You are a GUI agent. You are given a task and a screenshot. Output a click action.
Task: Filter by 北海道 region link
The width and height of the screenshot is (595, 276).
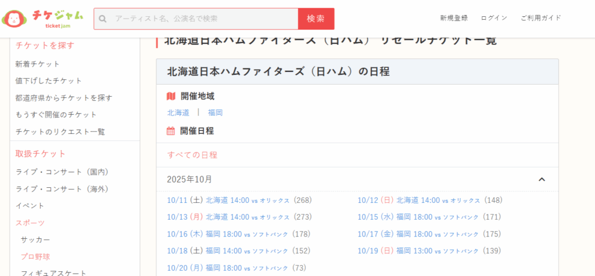pos(178,112)
